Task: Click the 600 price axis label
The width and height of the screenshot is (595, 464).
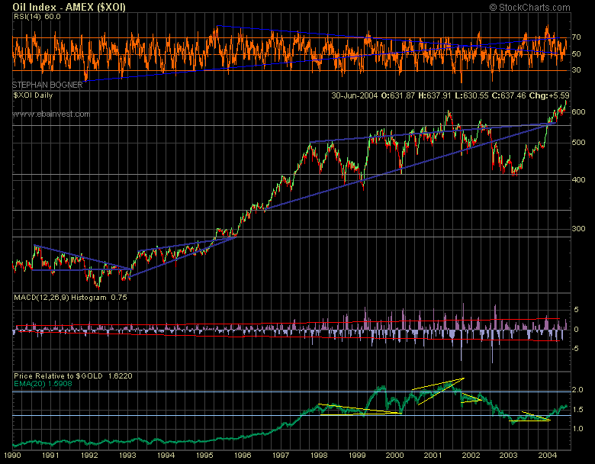Action: pyautogui.click(x=579, y=112)
